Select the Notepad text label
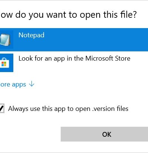This screenshot has height=153, width=148. point(31,35)
